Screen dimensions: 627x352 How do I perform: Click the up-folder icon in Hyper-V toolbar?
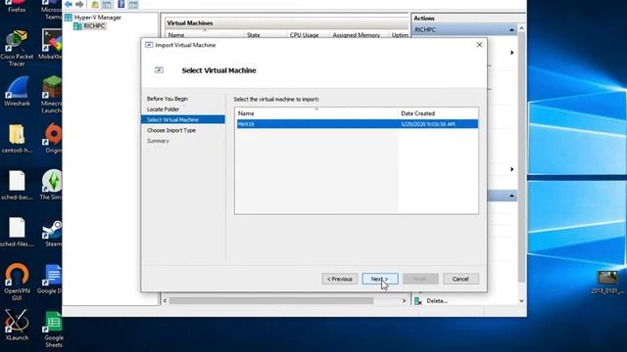click(x=95, y=4)
